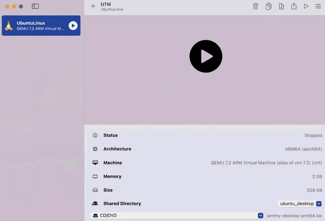Image resolution: width=325 pixels, height=221 pixels.
Task: Click the jammy-desktop-arm64.iso file name
Action: pyautogui.click(x=294, y=216)
